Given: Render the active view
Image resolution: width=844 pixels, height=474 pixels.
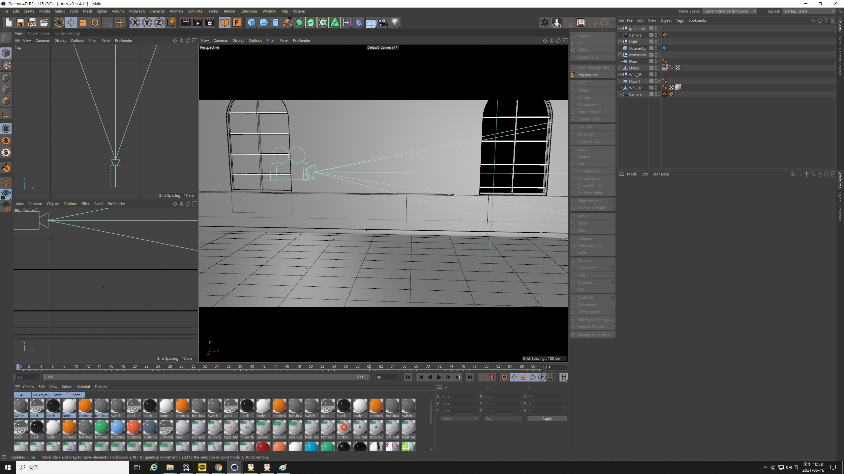Looking at the screenshot, I should pyautogui.click(x=186, y=23).
